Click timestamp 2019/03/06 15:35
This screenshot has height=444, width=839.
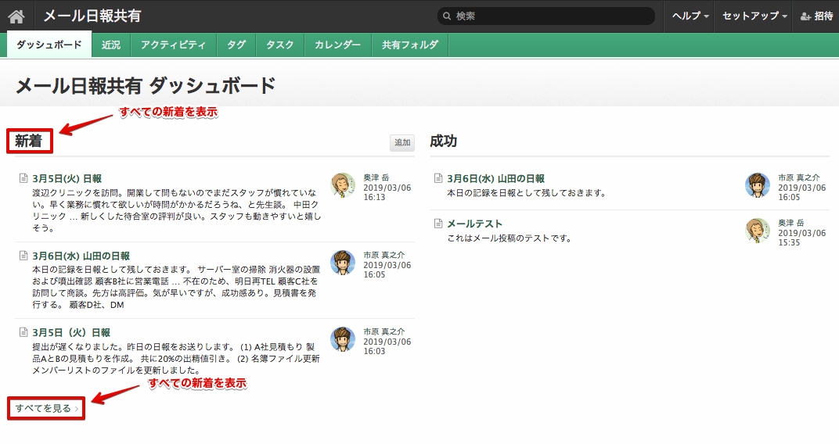[801, 238]
